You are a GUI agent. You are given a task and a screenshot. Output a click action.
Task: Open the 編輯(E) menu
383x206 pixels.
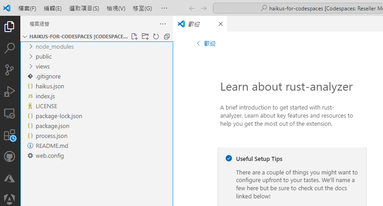point(53,9)
